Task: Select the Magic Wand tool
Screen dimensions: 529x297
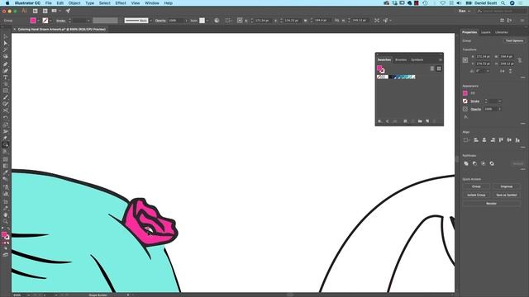Action: click(6, 49)
